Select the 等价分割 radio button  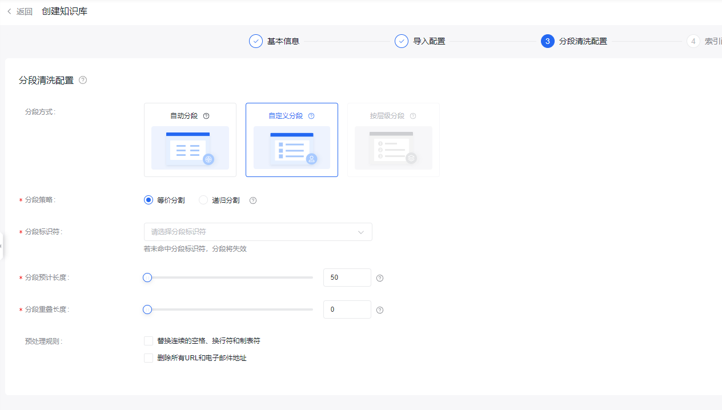[147, 200]
